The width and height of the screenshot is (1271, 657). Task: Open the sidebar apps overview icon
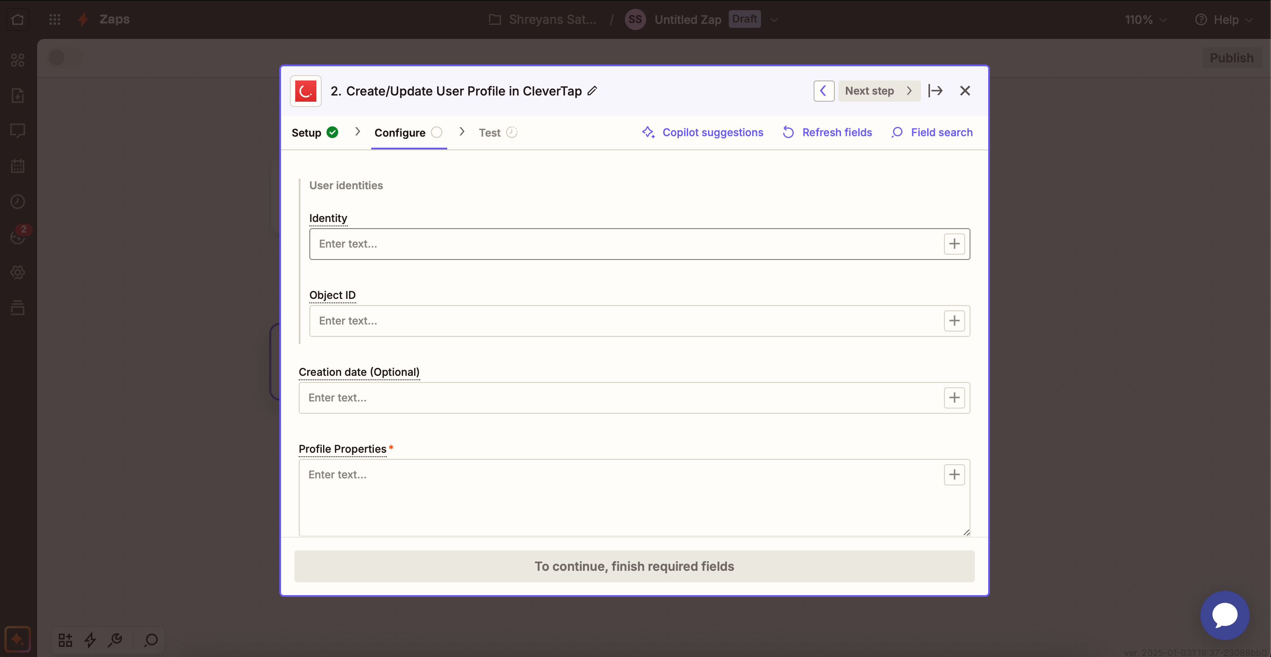[x=18, y=60]
